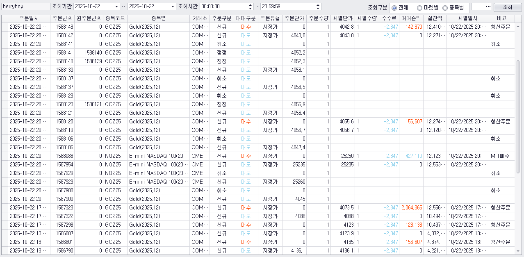Select the 마켓별 radio option
The height and width of the screenshot is (257, 524).
[x=419, y=8]
